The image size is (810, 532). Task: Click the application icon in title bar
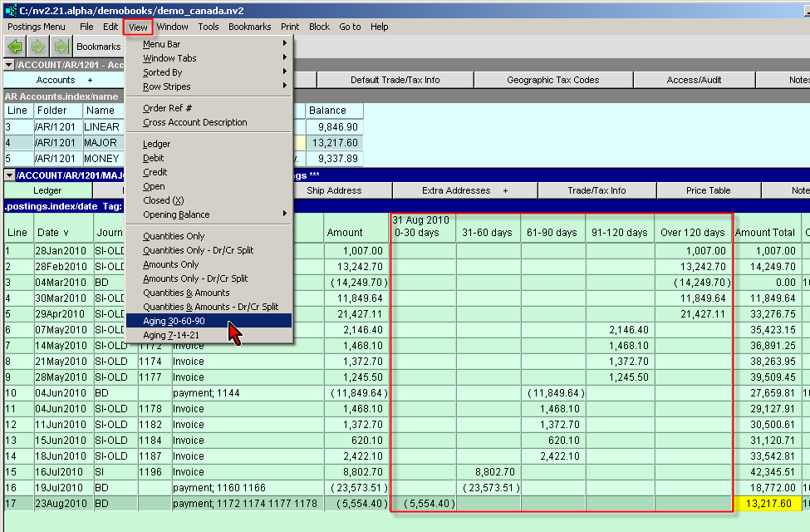click(x=10, y=9)
